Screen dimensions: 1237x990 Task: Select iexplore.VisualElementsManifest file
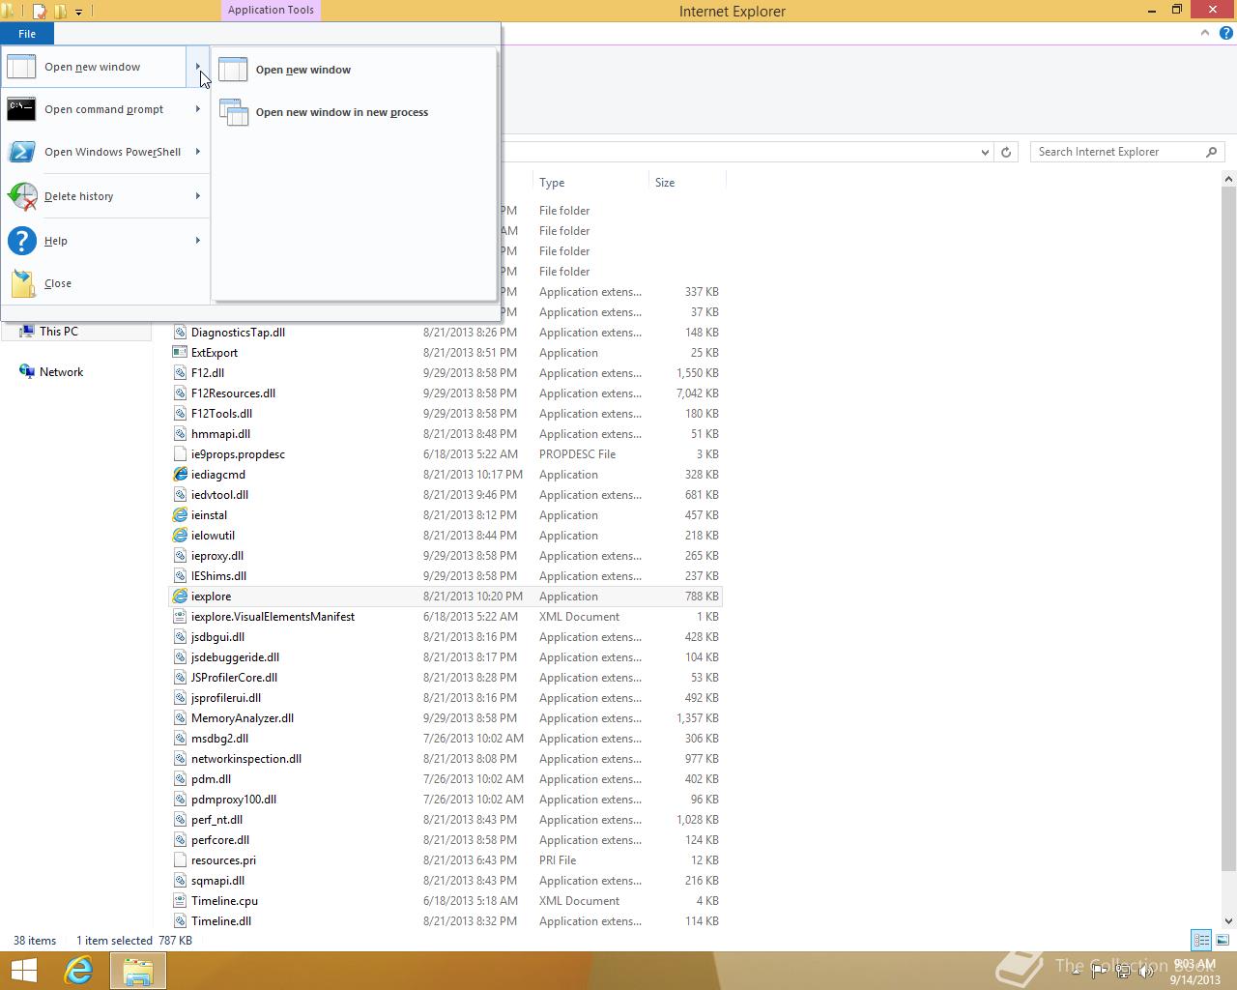click(273, 617)
